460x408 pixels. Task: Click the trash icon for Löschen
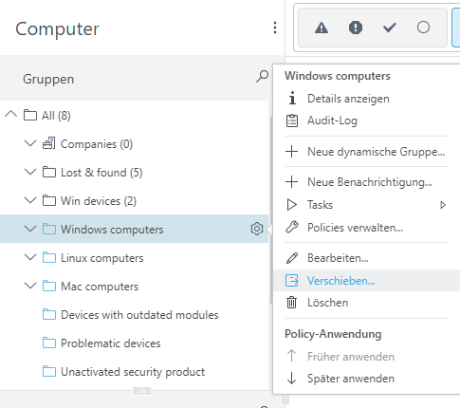(291, 303)
